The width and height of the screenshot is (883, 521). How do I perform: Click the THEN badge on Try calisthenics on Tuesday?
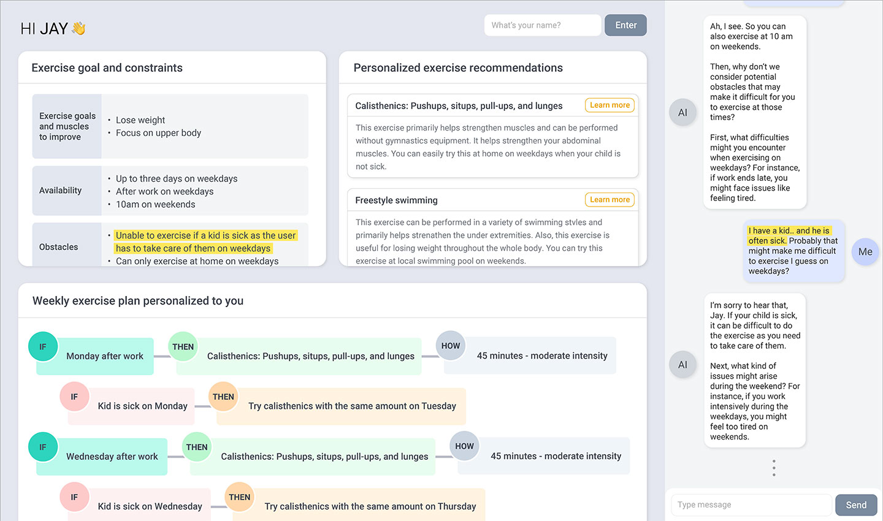click(223, 397)
